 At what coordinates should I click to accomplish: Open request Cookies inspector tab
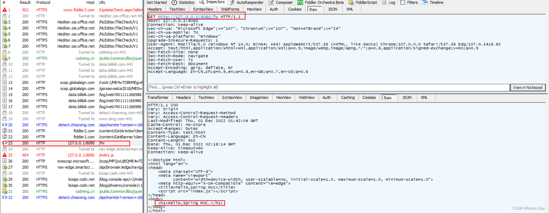point(295,9)
